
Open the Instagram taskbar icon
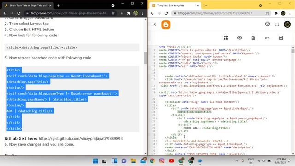tap(162, 161)
